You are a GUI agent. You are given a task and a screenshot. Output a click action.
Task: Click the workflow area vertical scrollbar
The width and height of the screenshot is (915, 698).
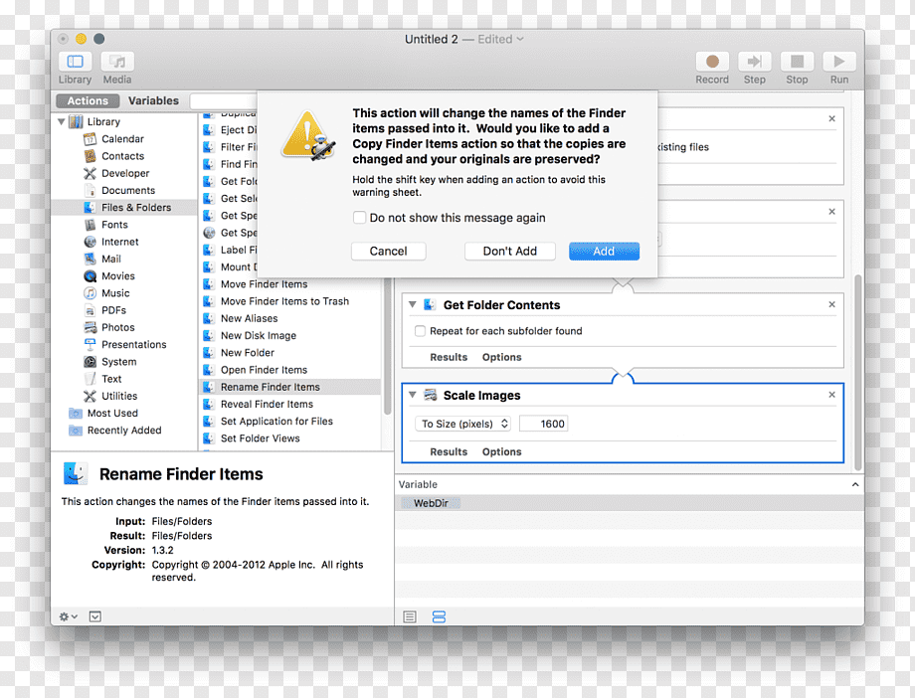click(857, 372)
